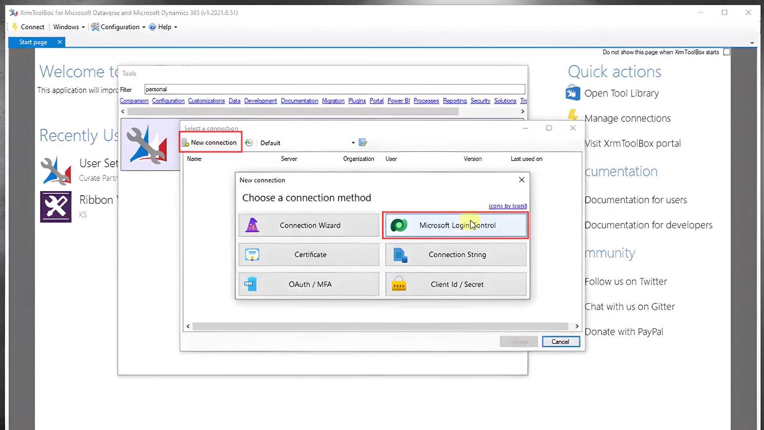
Task: Click Donate with PayPal link
Action: pyautogui.click(x=624, y=332)
